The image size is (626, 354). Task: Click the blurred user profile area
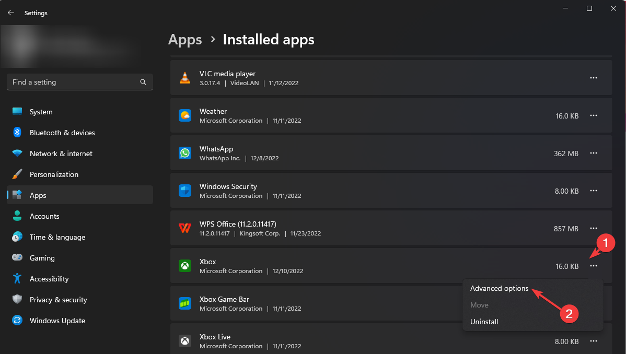click(71, 46)
